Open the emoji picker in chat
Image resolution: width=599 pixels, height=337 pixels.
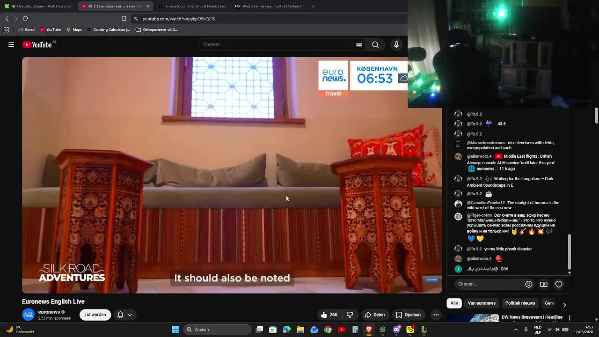coord(529,284)
